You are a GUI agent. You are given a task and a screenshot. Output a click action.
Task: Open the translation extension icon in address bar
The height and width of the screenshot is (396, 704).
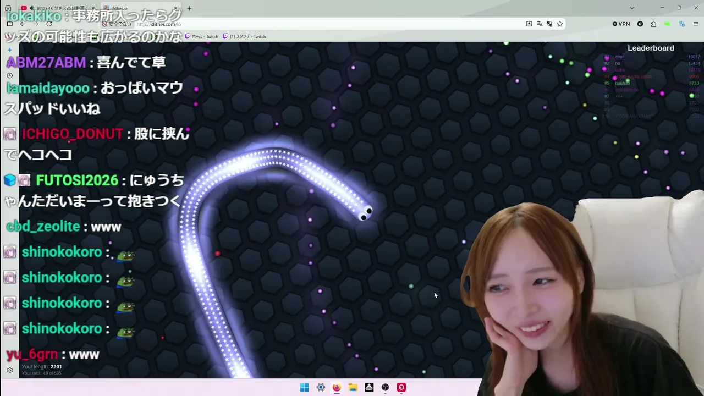pyautogui.click(x=549, y=24)
